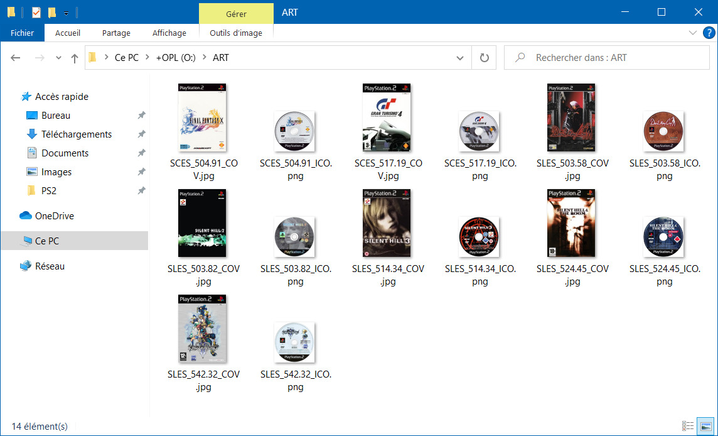Click the Gérer contextual tab header
The width and height of the screenshot is (718, 436).
[236, 14]
